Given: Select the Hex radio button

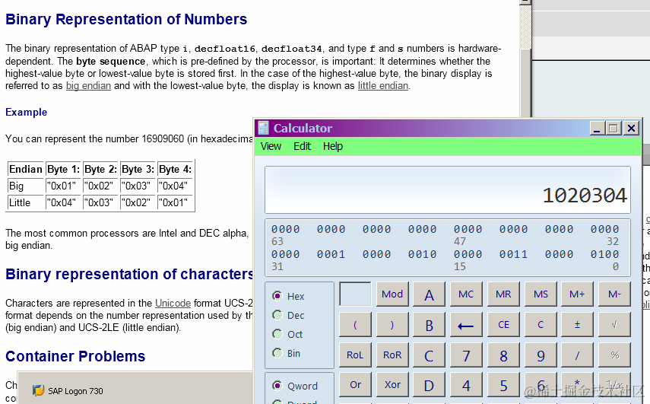Looking at the screenshot, I should pos(277,296).
